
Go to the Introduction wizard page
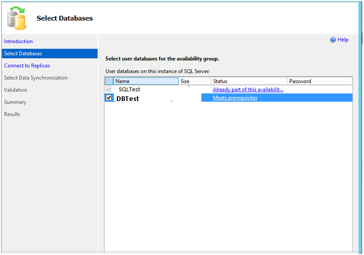click(18, 41)
